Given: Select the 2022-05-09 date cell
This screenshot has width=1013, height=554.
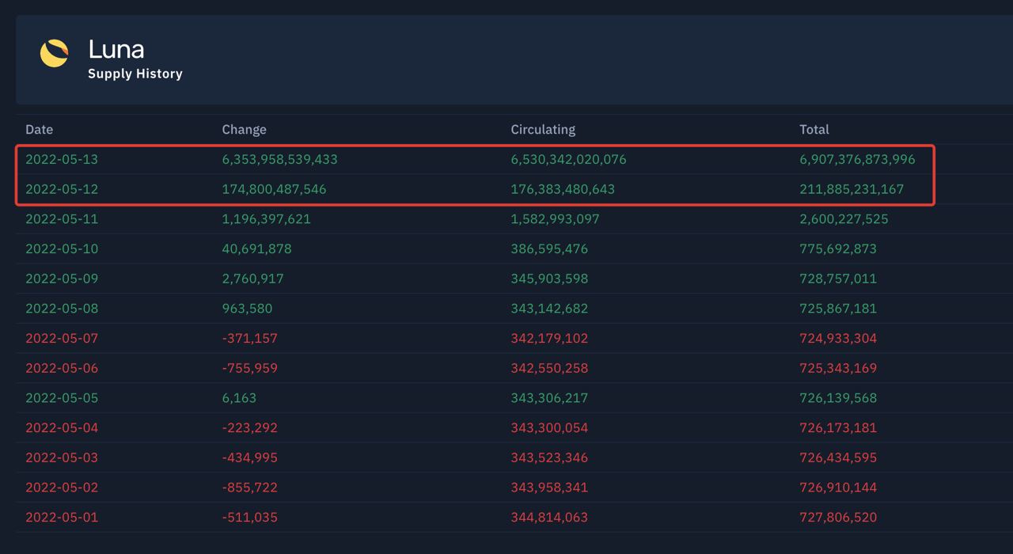Looking at the screenshot, I should click(62, 279).
